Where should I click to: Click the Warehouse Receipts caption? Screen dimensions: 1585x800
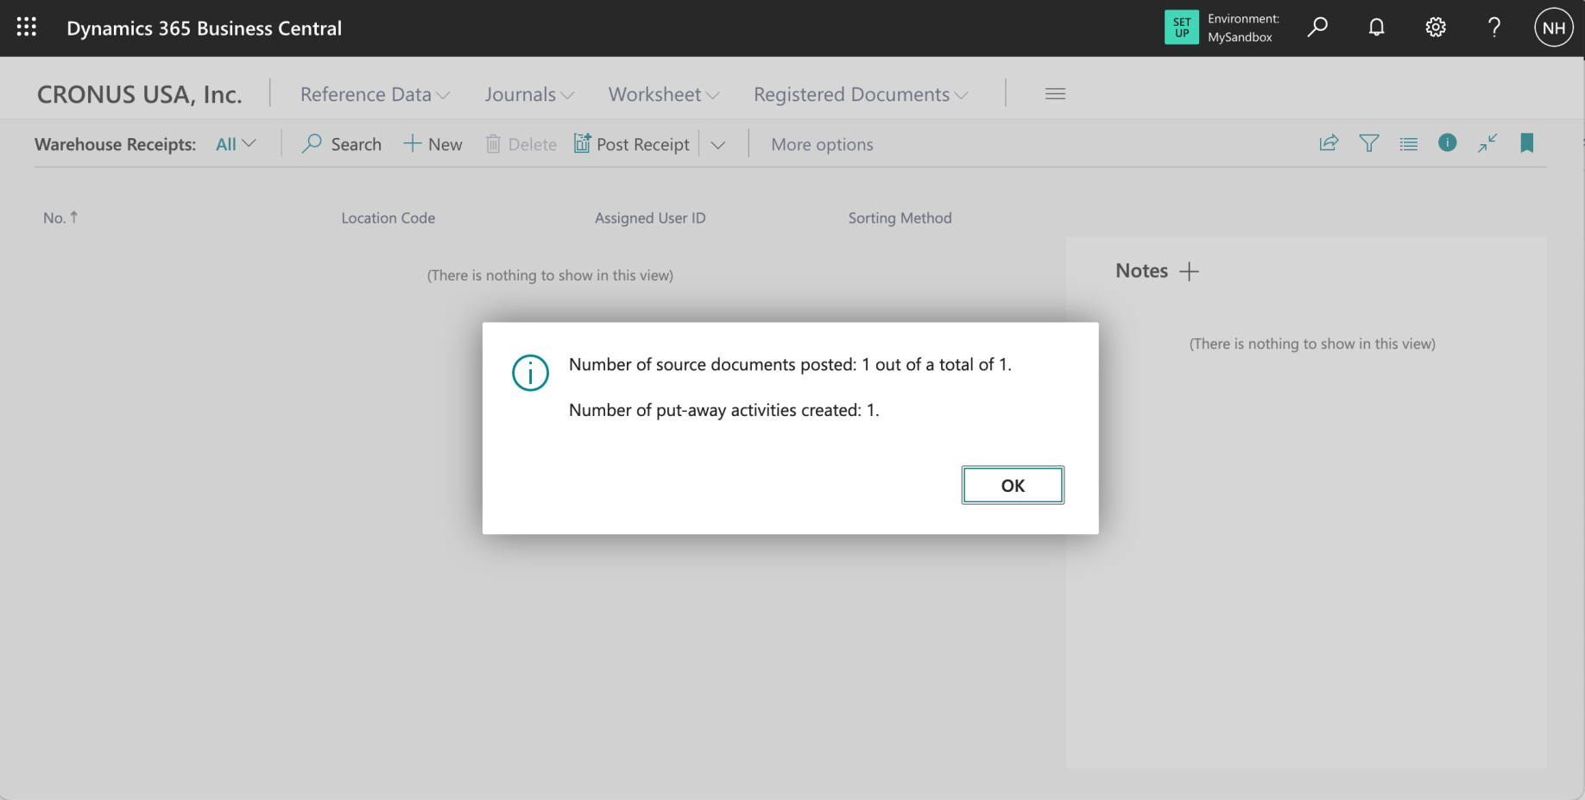(116, 144)
